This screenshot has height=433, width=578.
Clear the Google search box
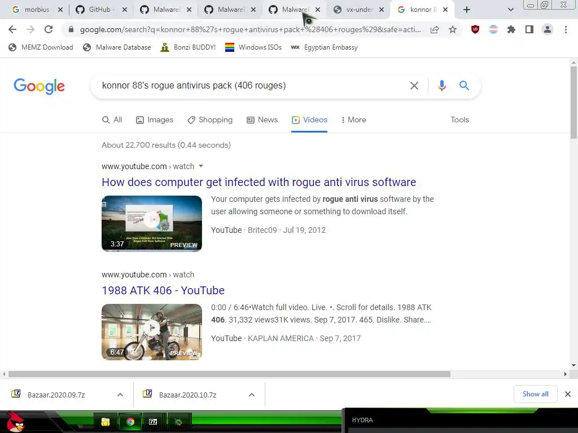coord(414,86)
